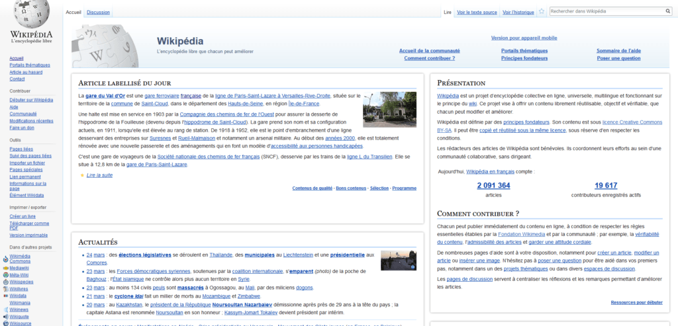
Task: Select the Accueil page tab
Action: click(x=73, y=12)
